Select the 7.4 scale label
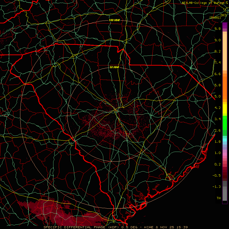Viewport: 229px width, 229px height. pyautogui.click(x=218, y=63)
